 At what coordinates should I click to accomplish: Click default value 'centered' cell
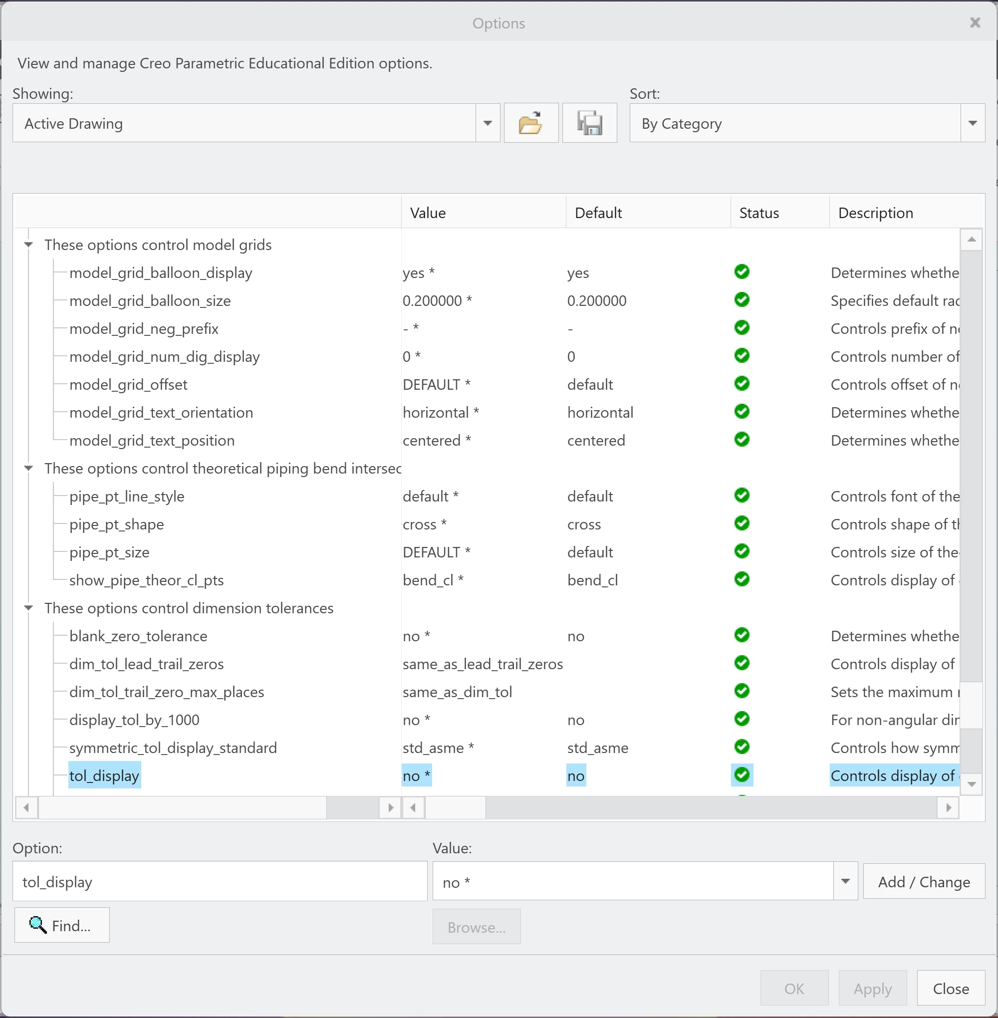[596, 440]
